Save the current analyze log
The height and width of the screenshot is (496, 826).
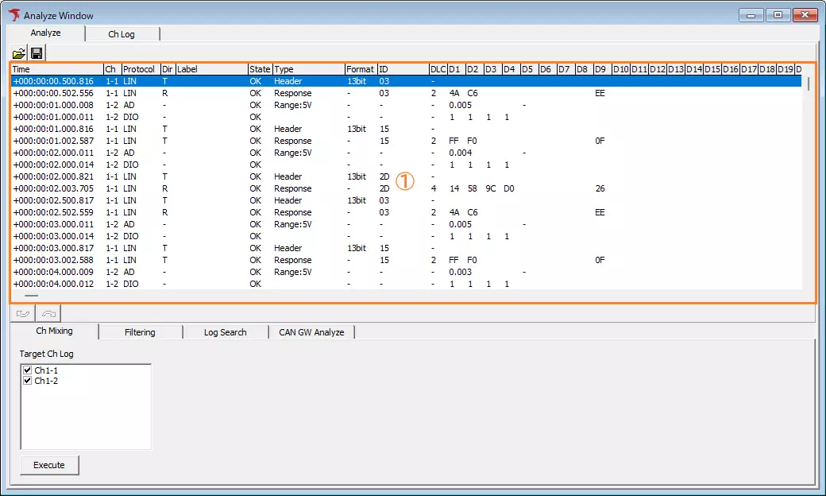(37, 52)
